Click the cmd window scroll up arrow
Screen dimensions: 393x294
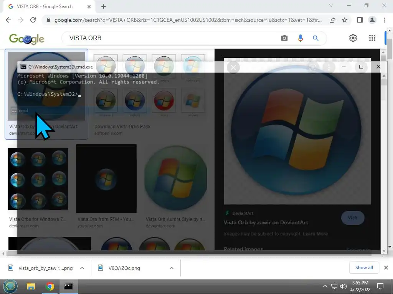(384, 76)
